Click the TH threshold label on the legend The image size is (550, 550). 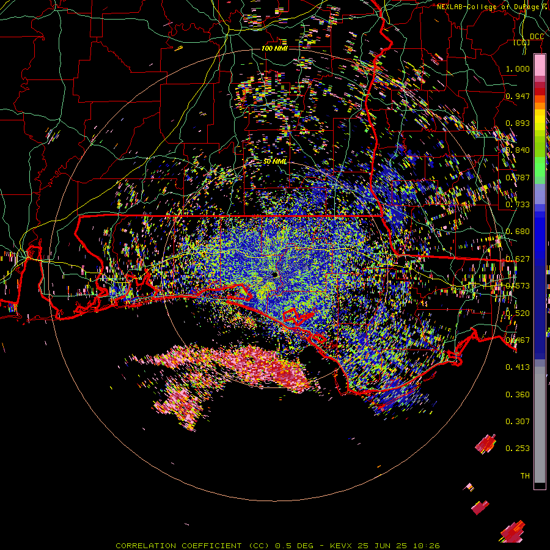coord(525,476)
